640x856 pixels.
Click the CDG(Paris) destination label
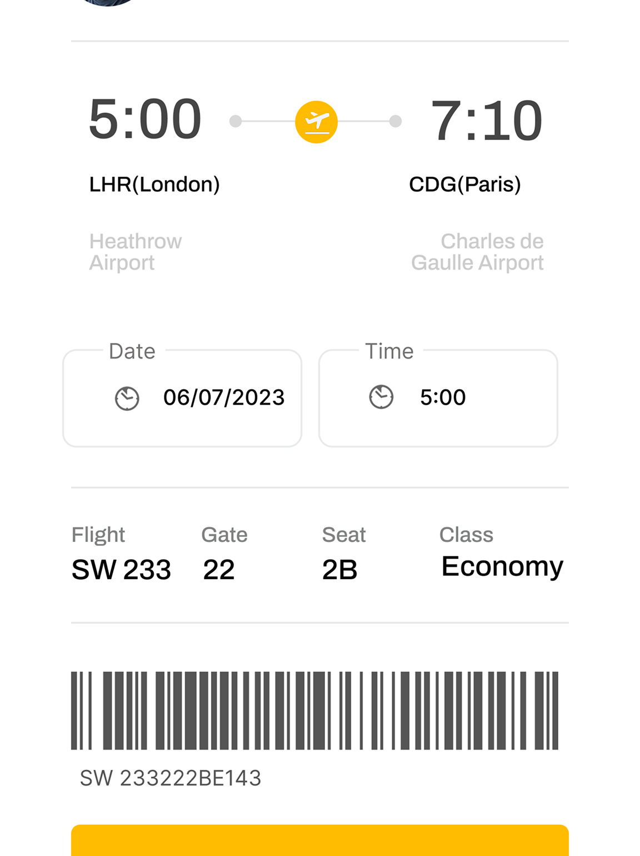coord(465,185)
